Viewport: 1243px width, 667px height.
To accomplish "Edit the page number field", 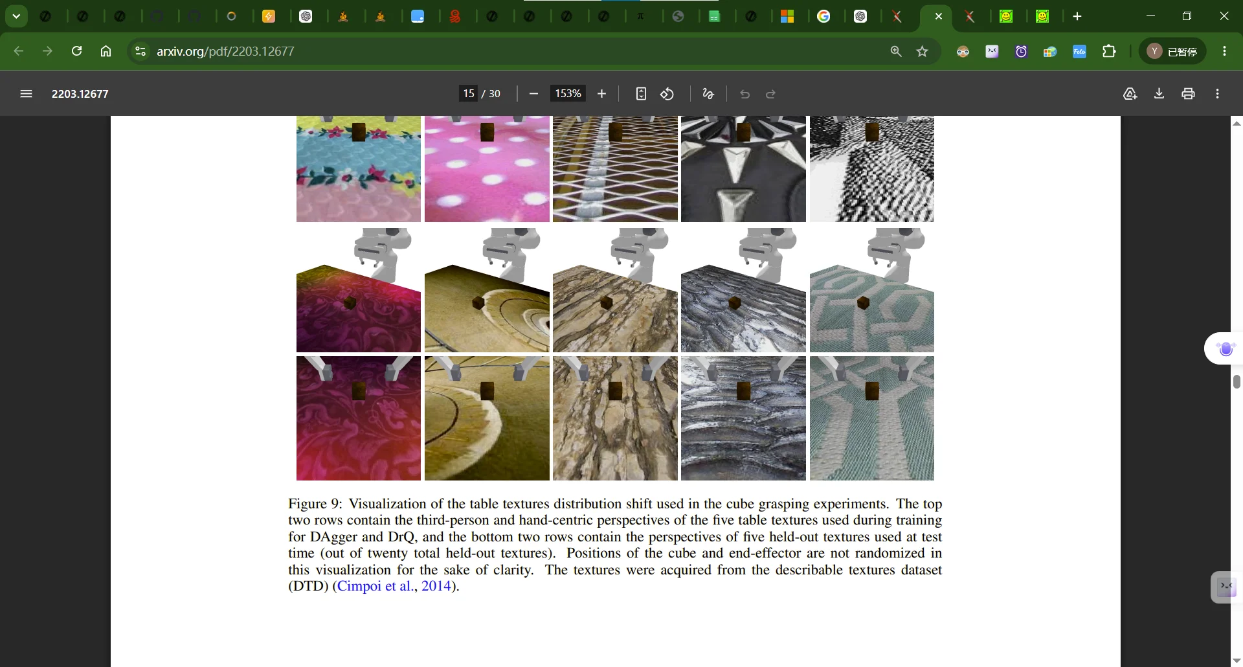I will point(468,93).
